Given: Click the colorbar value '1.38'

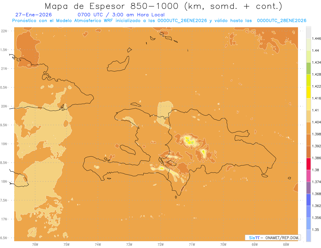Looking at the screenshot, I should point(315,170).
